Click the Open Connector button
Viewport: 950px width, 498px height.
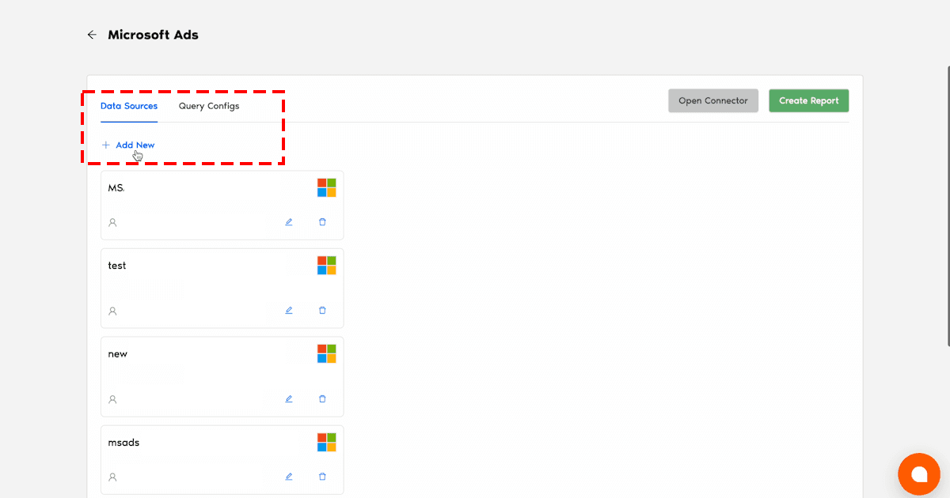click(x=712, y=101)
